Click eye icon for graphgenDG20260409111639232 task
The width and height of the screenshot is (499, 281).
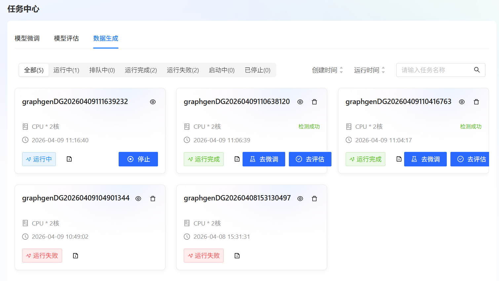tap(153, 102)
